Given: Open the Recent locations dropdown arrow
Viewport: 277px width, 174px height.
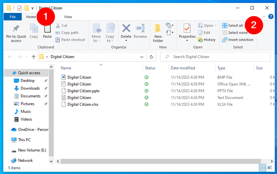Looking at the screenshot, I should pyautogui.click(x=27, y=57).
